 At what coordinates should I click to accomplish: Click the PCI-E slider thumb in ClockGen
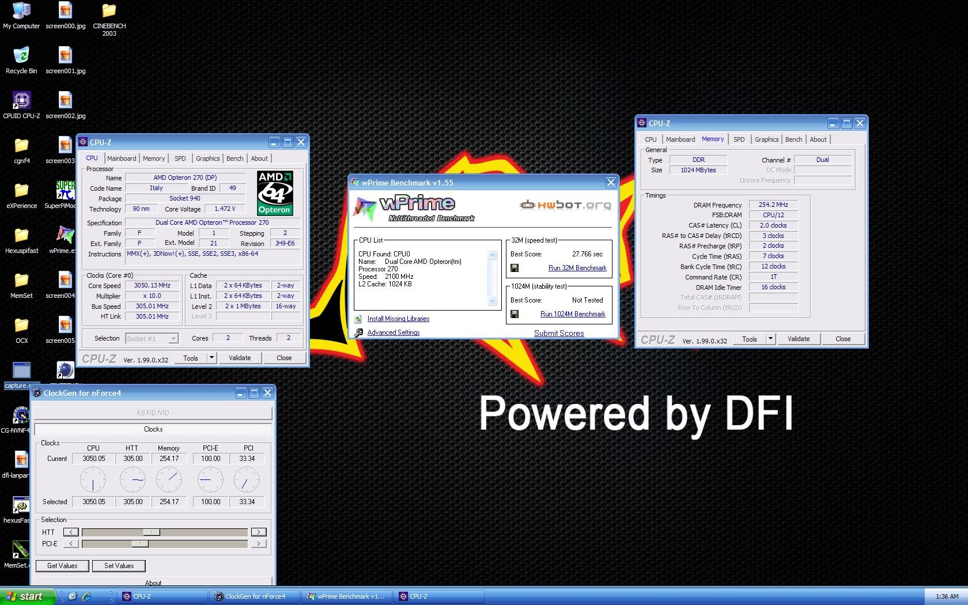140,543
